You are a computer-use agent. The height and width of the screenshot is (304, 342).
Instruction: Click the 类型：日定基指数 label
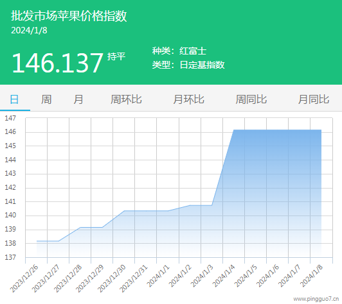pos(188,65)
